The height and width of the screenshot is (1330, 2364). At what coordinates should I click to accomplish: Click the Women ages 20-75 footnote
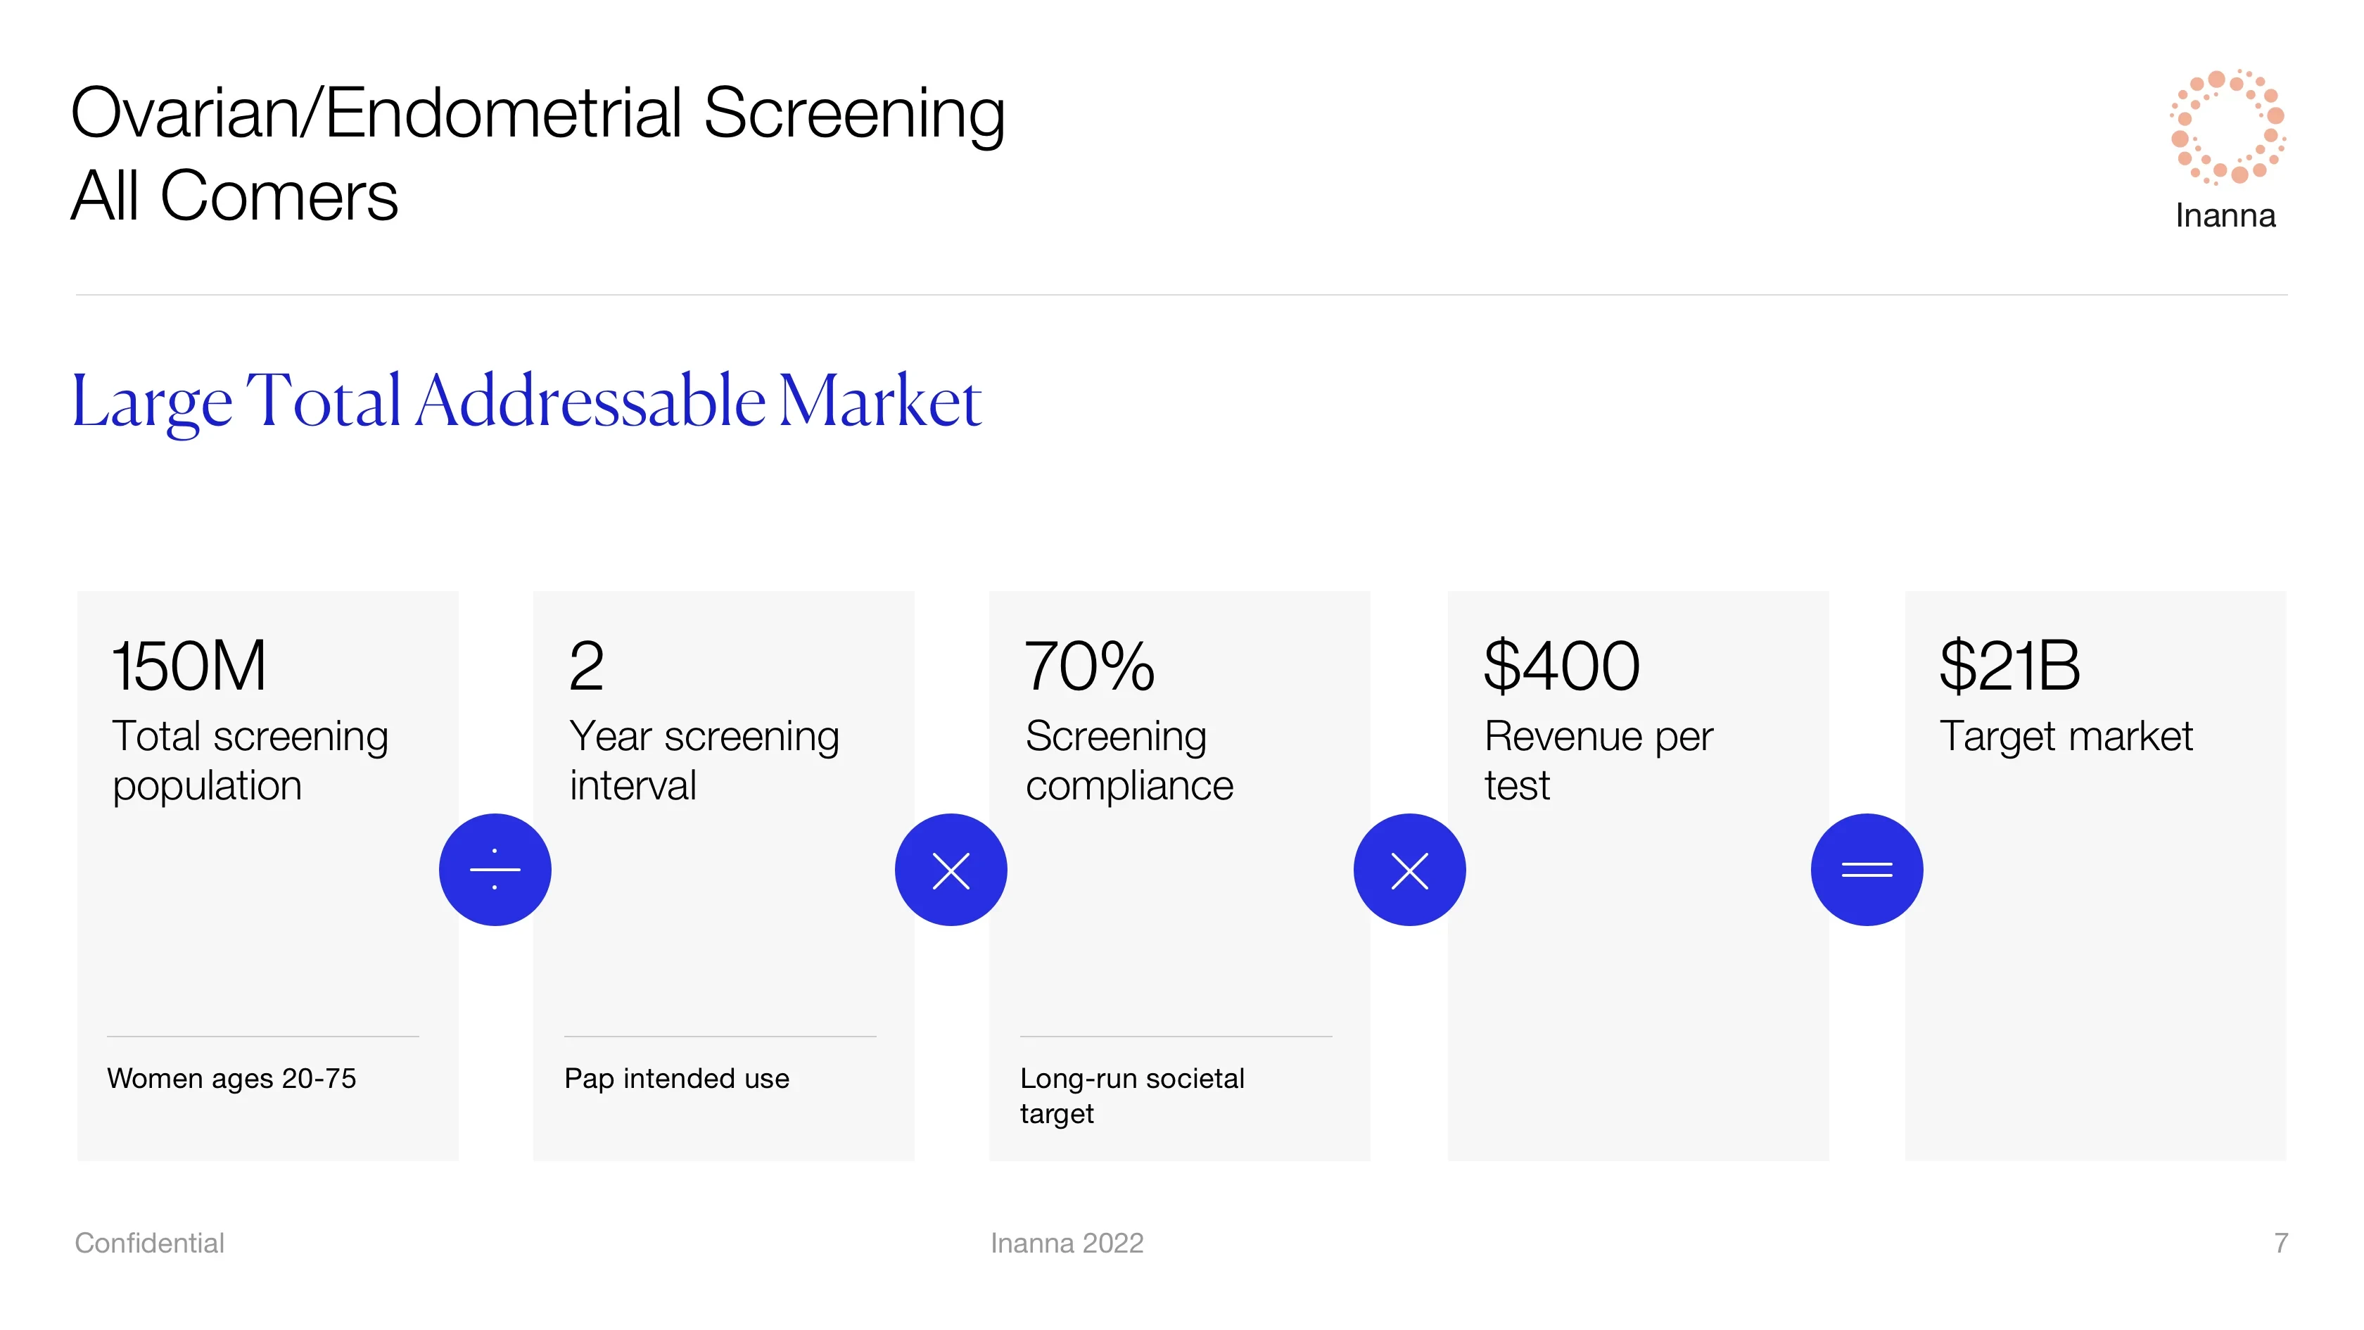click(x=231, y=1079)
